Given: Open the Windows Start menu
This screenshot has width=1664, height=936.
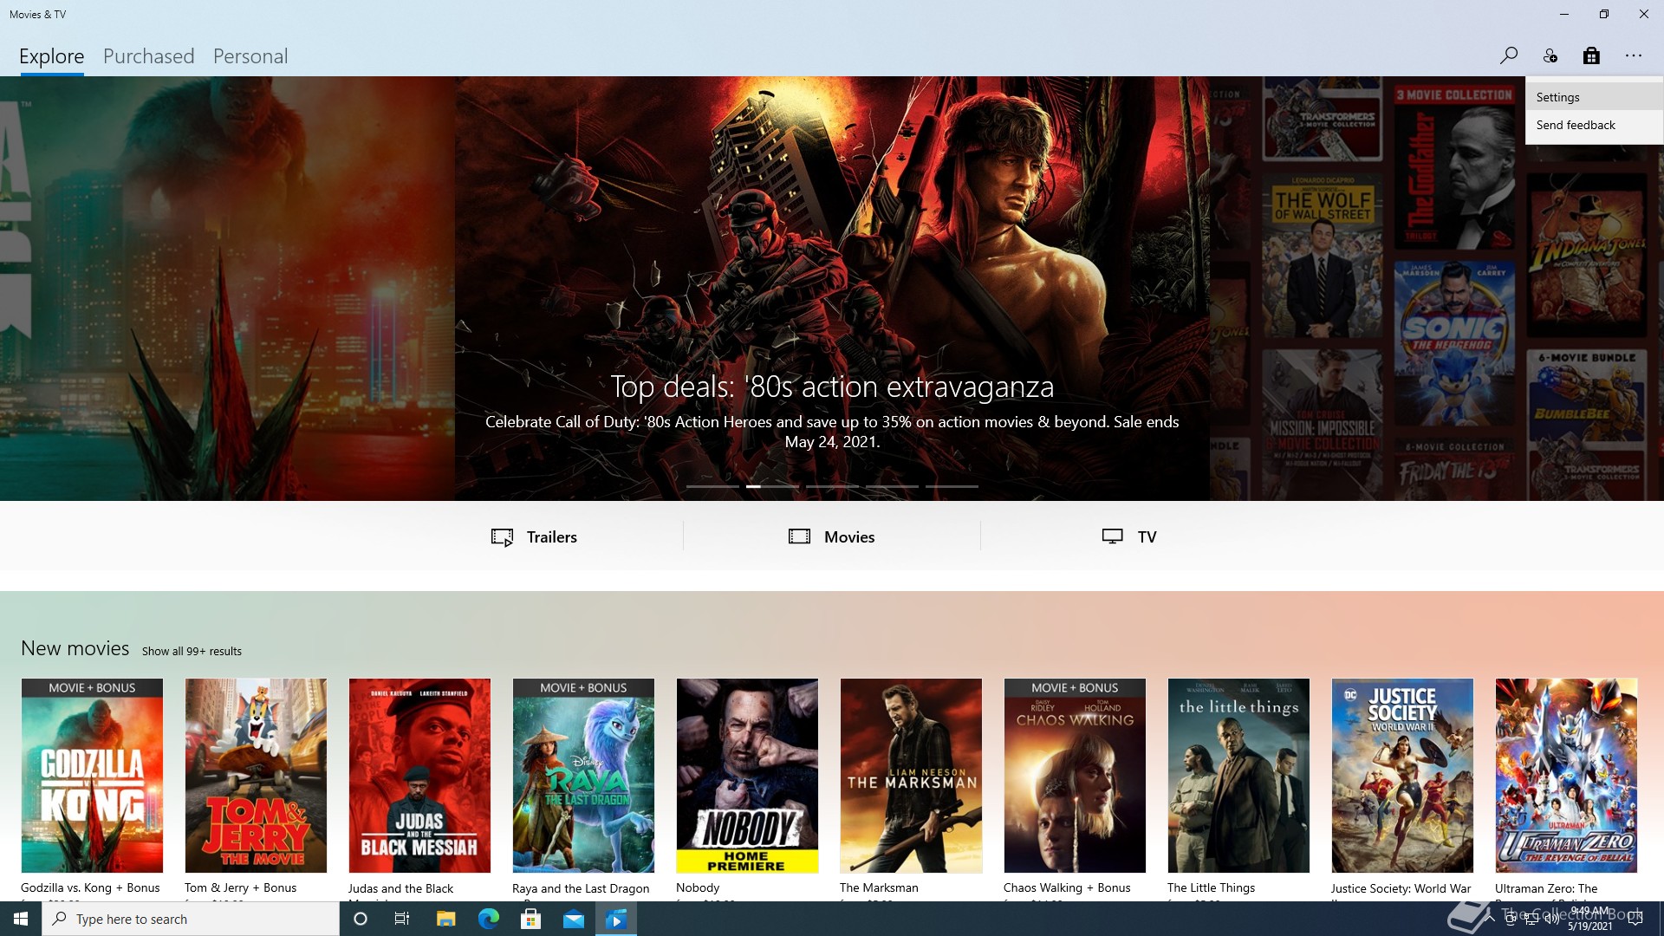Looking at the screenshot, I should [x=21, y=919].
